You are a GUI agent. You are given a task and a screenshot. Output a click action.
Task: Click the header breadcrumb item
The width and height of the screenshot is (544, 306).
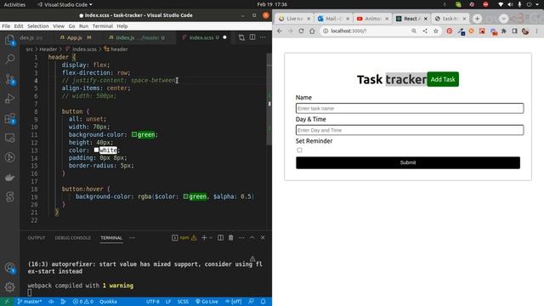[x=116, y=49]
